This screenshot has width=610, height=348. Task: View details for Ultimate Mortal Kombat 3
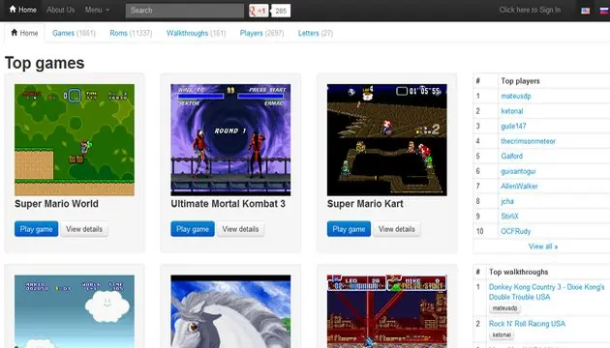point(240,229)
